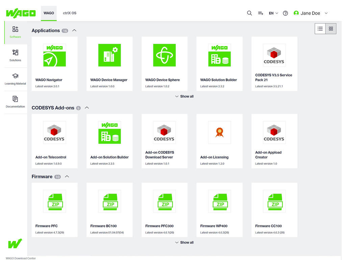The image size is (346, 260).
Task: Click the green W logo at sidebar bottom
Action: tap(15, 243)
